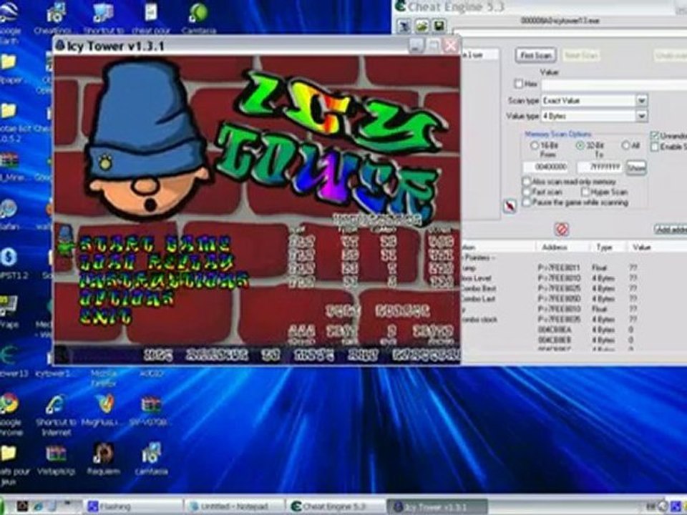The width and height of the screenshot is (687, 515).
Task: Click the Value column header in address table
Action: point(657,247)
